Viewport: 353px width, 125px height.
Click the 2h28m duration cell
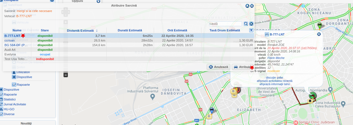(147, 45)
